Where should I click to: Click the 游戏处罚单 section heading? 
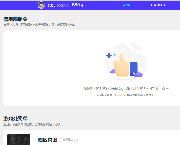pyautogui.click(x=15, y=118)
